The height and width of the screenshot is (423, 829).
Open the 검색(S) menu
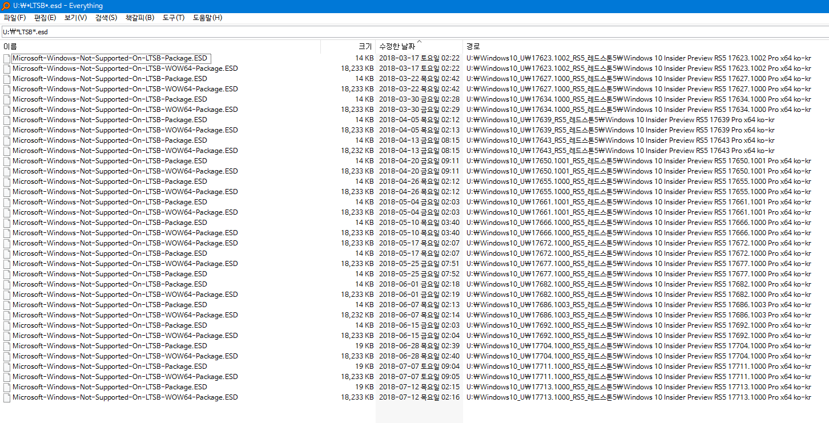pyautogui.click(x=106, y=18)
